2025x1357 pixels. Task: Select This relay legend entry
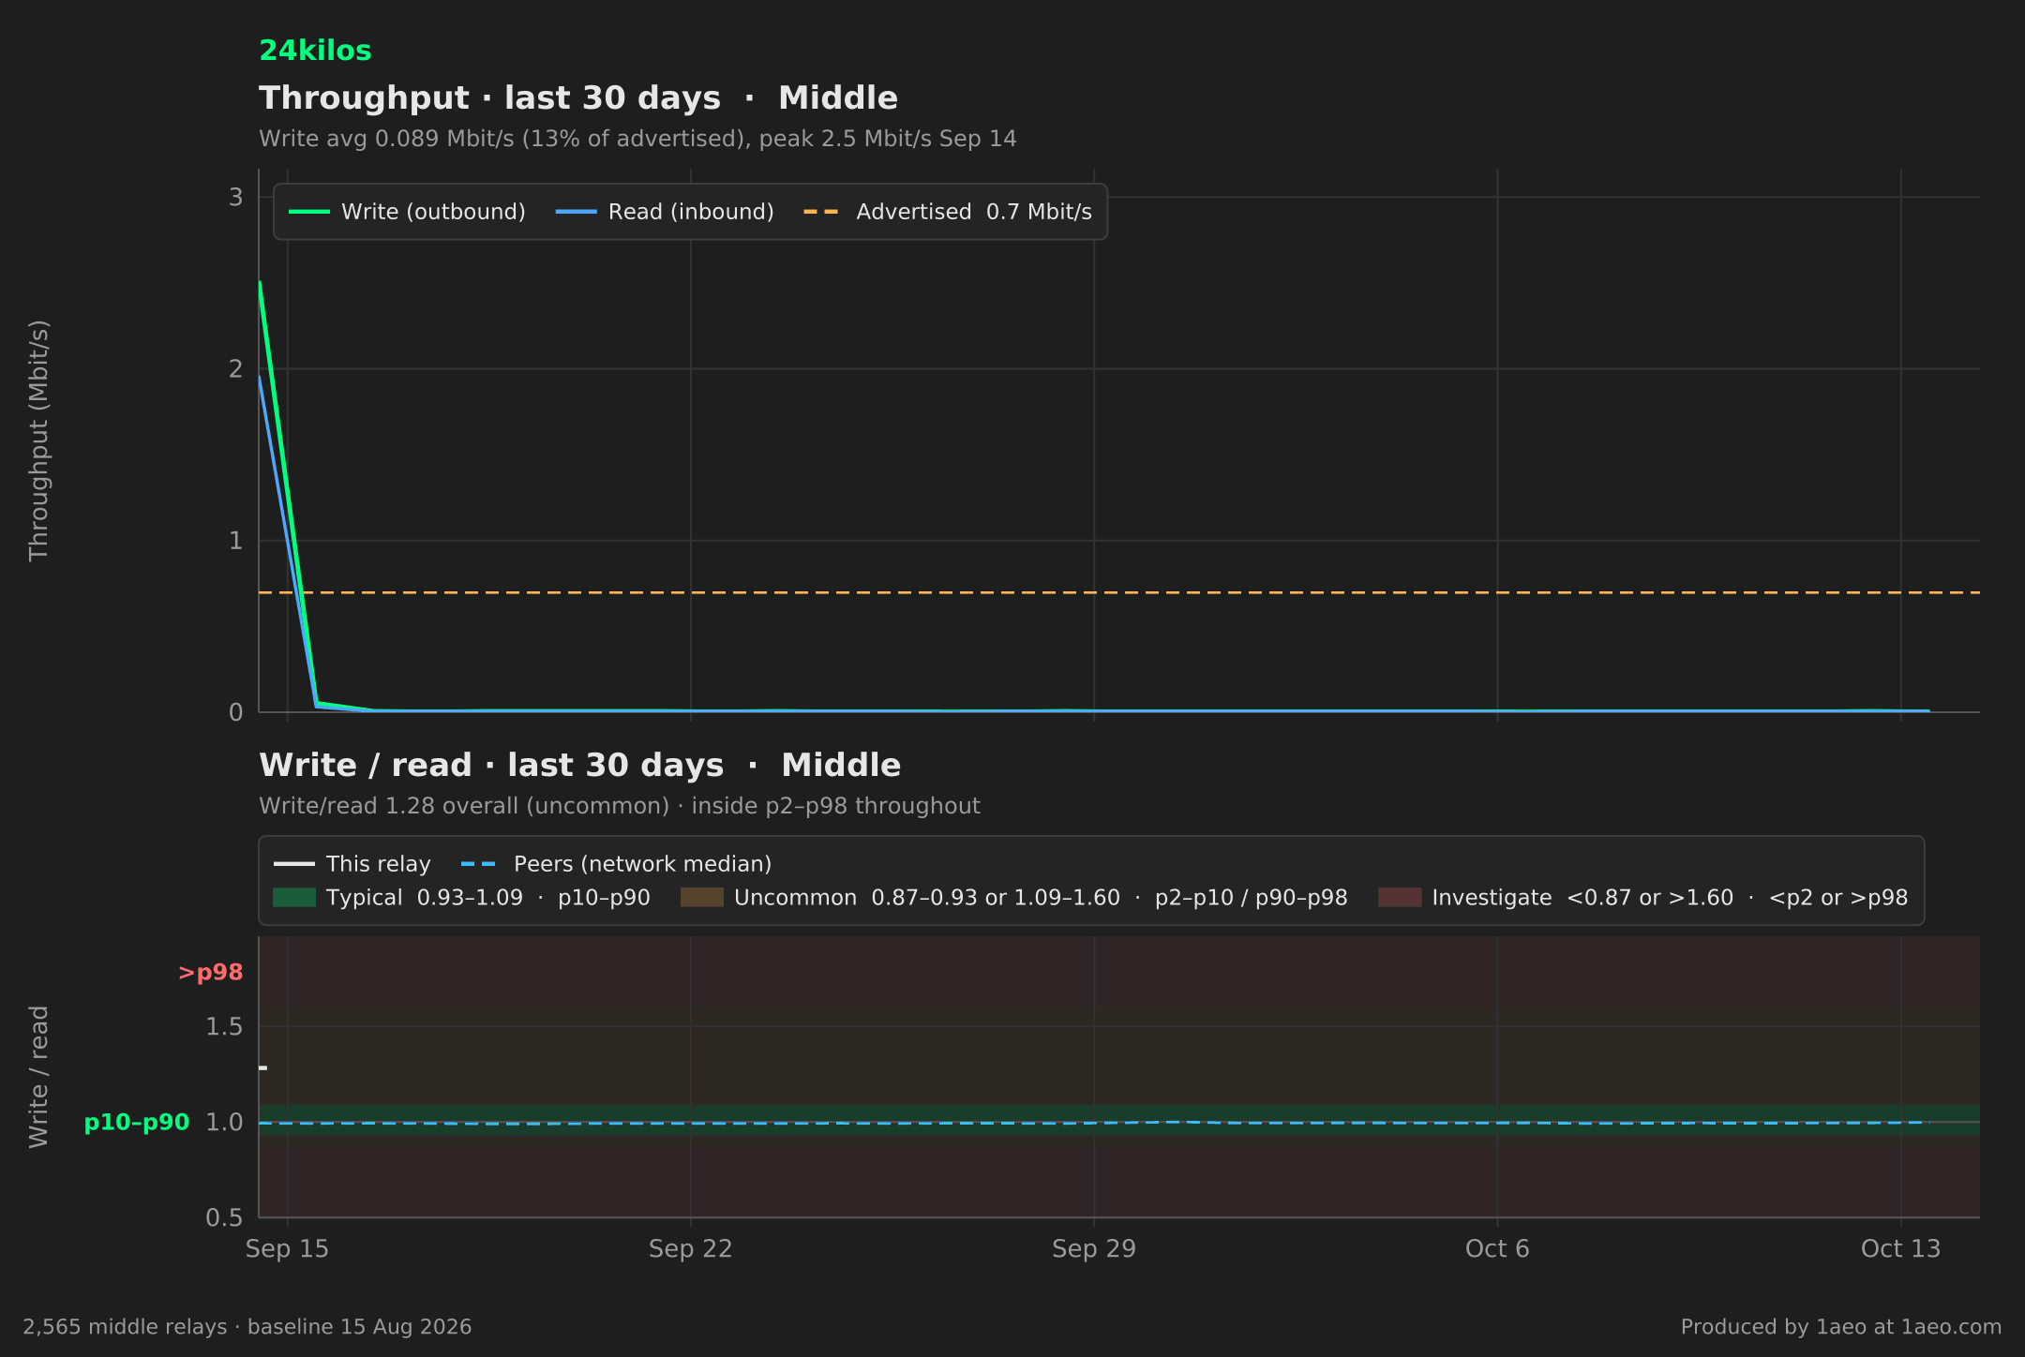point(352,864)
